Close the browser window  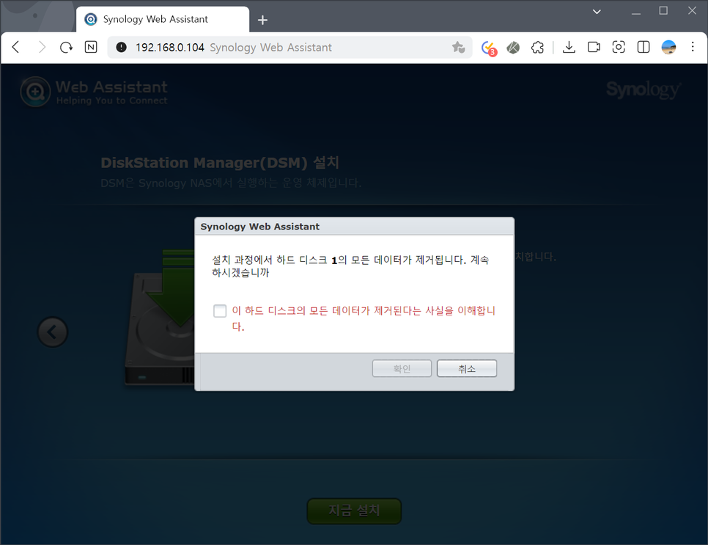(692, 11)
